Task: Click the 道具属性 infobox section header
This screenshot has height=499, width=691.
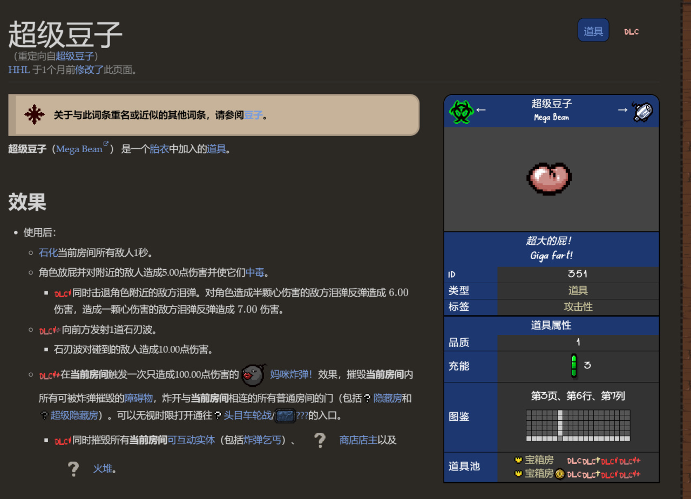Action: (x=551, y=325)
